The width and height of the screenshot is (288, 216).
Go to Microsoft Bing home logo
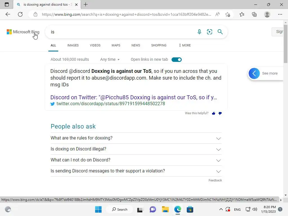click(23, 32)
